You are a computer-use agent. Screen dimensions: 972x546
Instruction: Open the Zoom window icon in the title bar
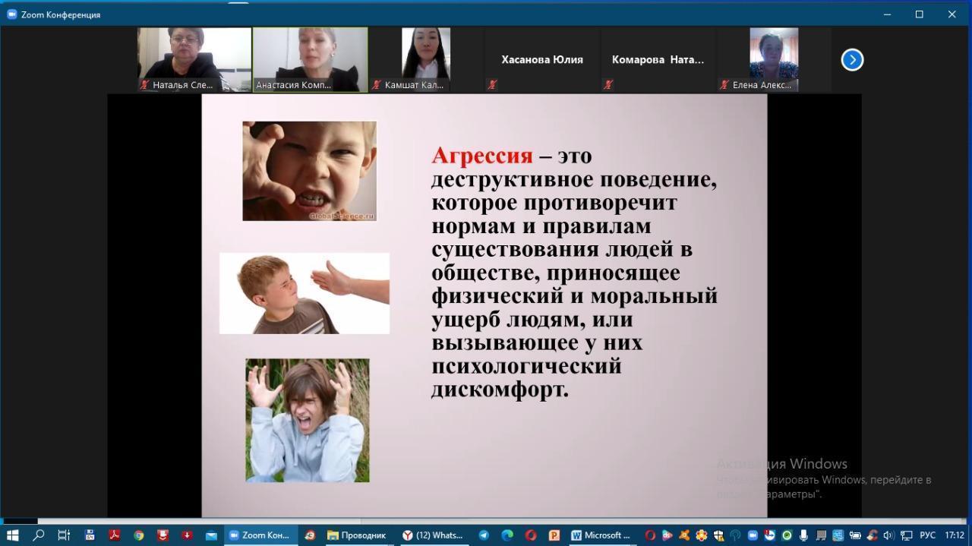[11, 14]
